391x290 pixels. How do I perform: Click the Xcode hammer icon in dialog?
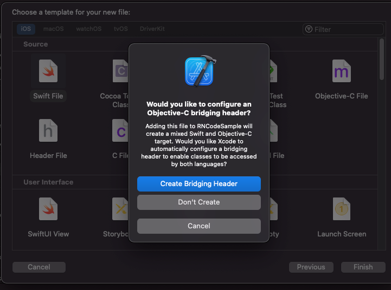pyautogui.click(x=200, y=71)
